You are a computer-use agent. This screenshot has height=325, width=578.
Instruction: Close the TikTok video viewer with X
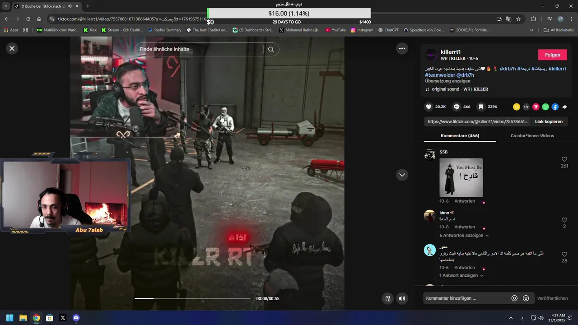12,48
